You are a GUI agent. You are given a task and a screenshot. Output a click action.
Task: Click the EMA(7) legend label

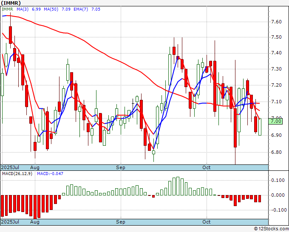tap(81, 9)
